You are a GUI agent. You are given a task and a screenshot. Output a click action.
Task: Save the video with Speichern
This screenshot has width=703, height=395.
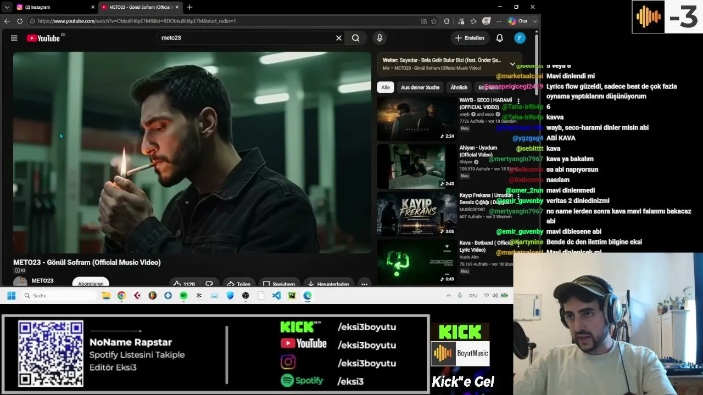pyautogui.click(x=279, y=284)
